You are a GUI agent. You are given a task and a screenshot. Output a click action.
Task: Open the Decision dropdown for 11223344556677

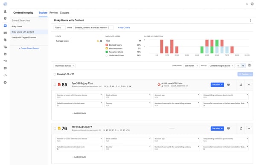pyautogui.click(x=217, y=128)
